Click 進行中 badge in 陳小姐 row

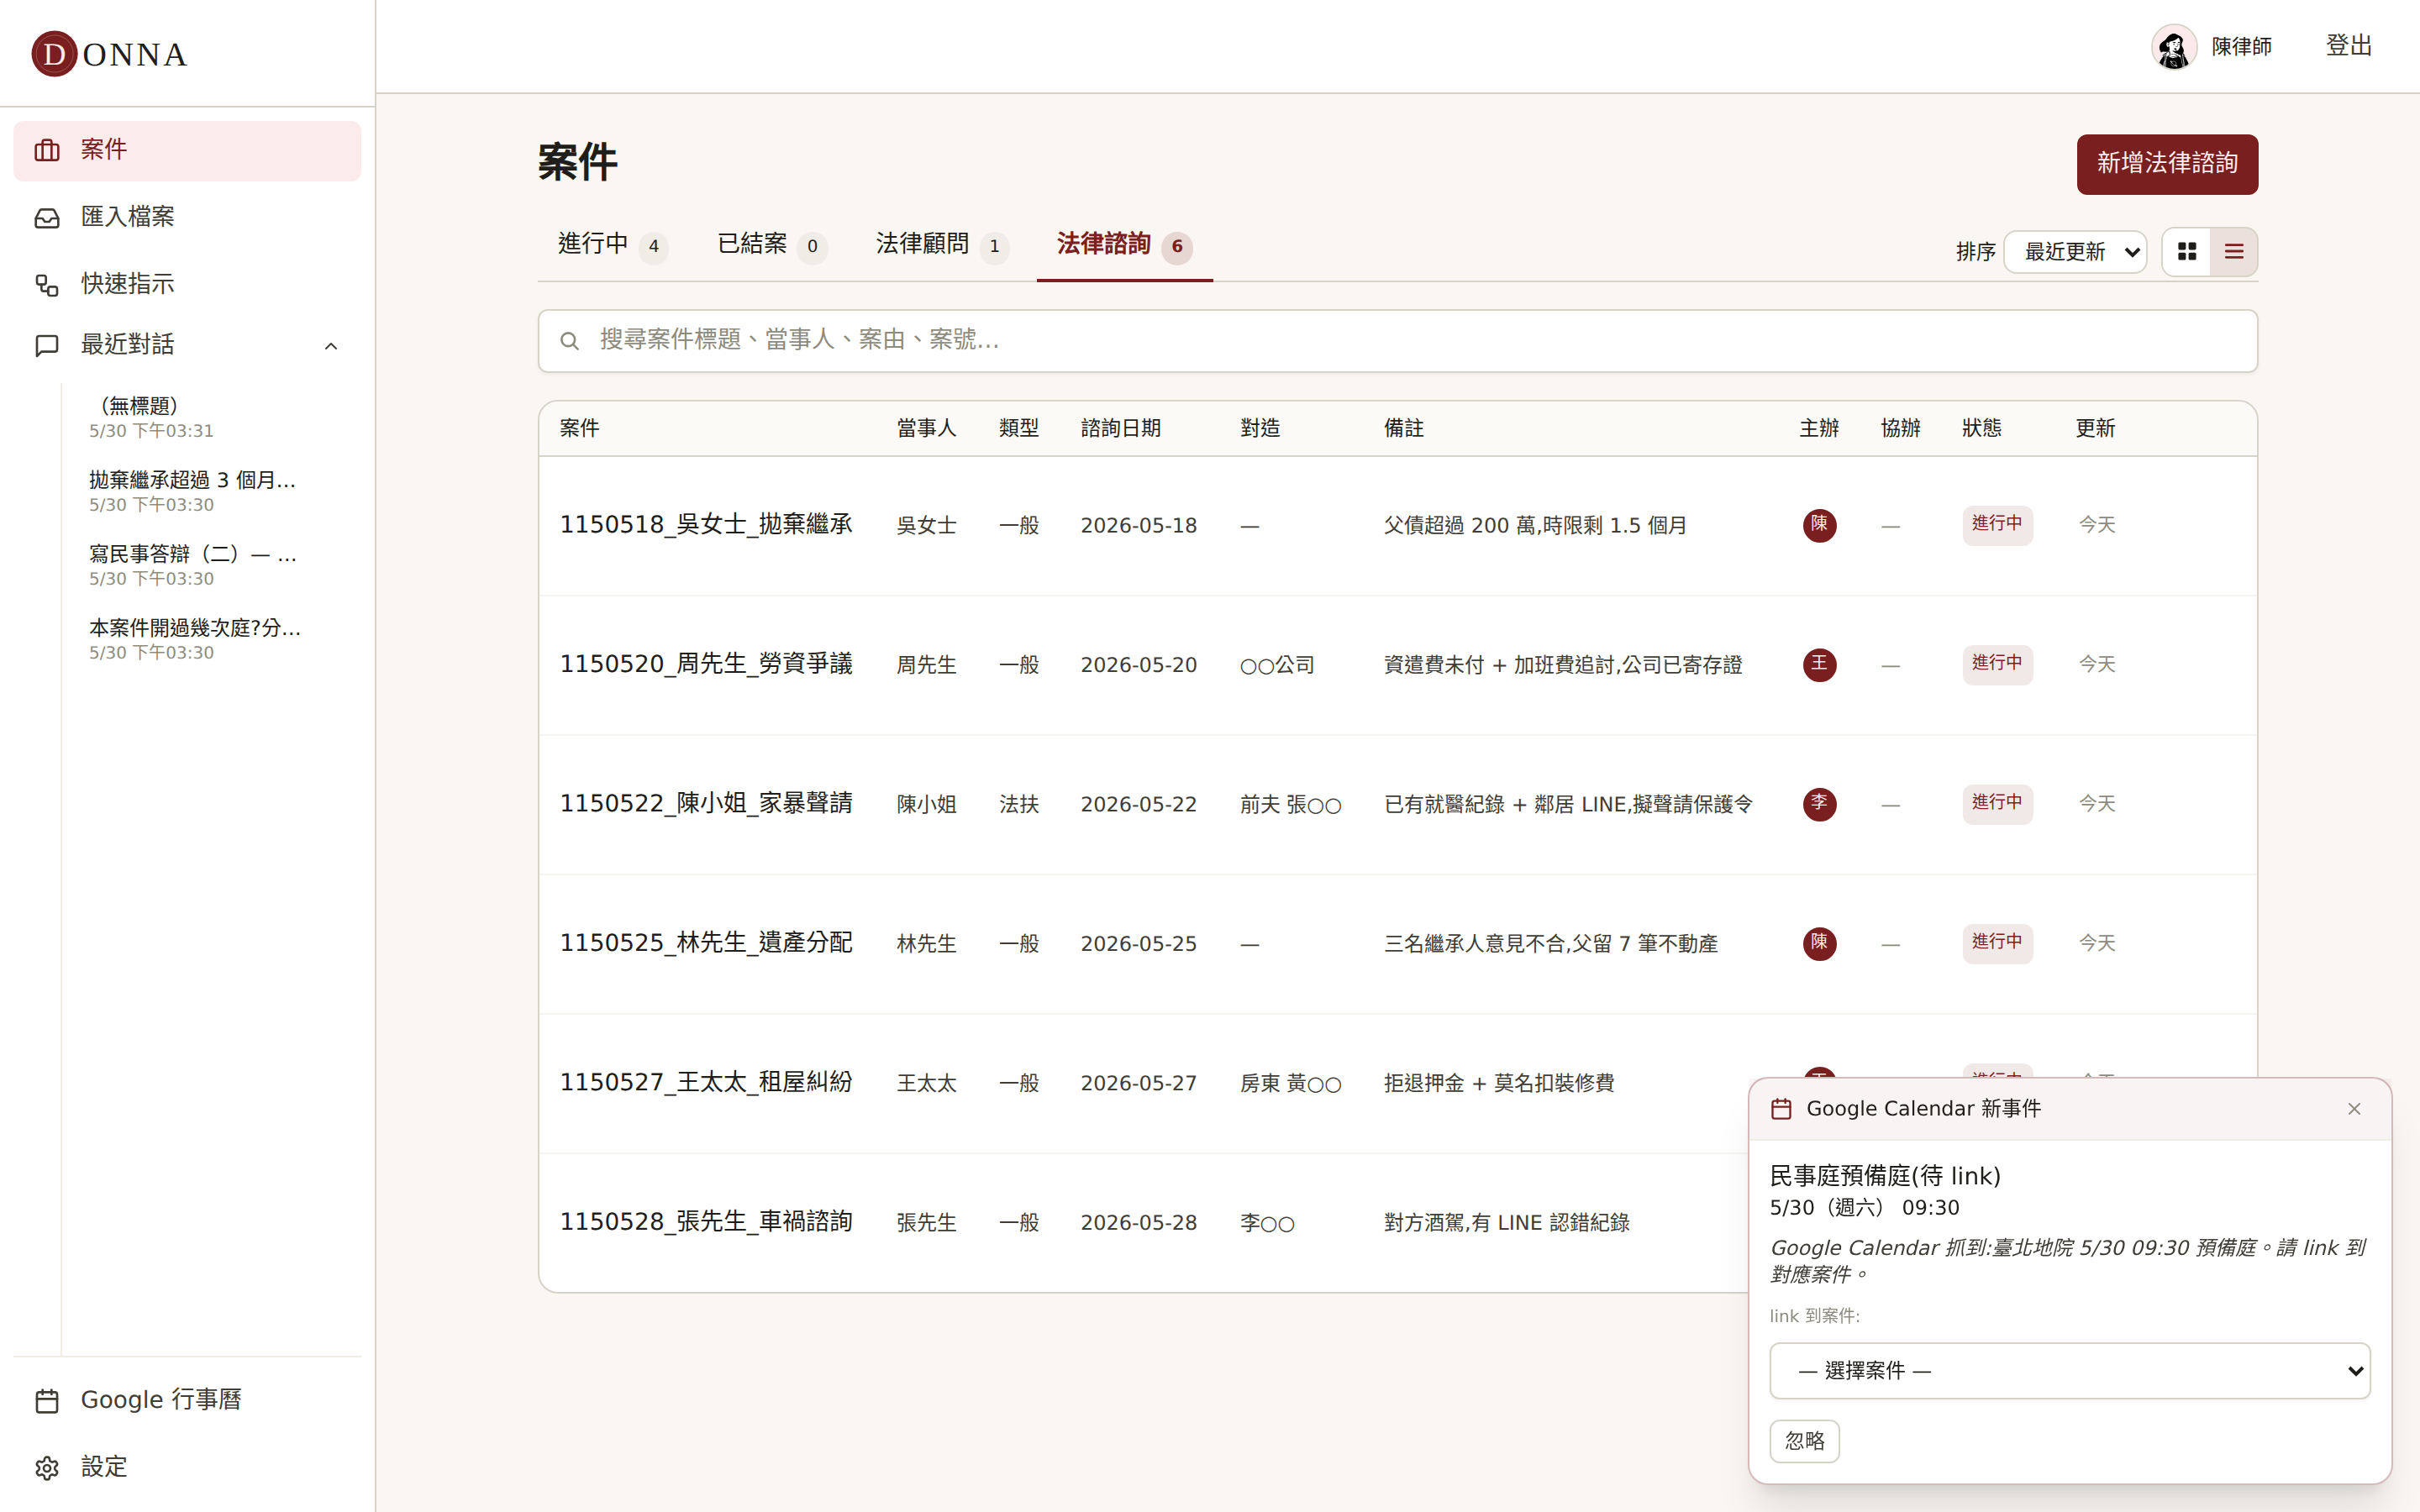pyautogui.click(x=1997, y=803)
